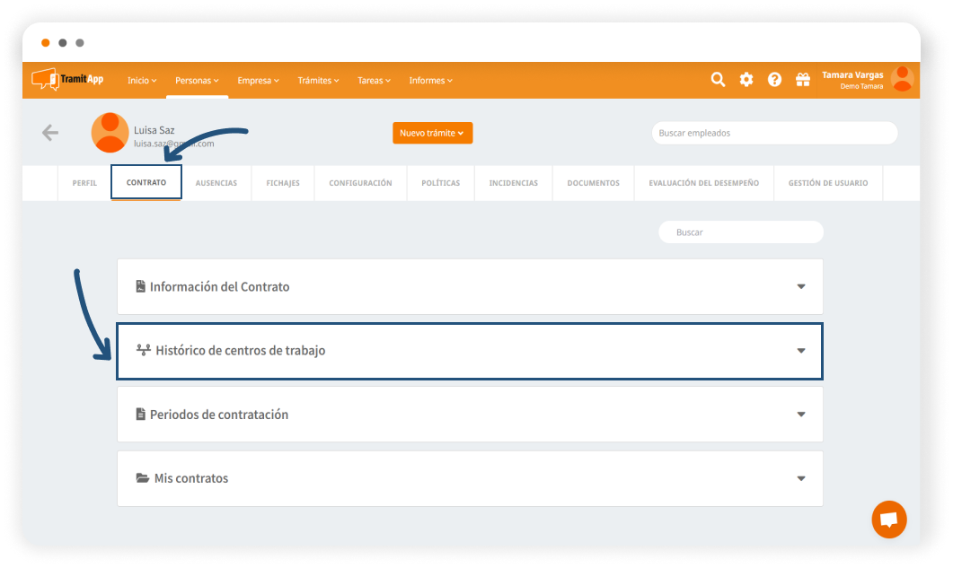Click Luisa Saz employee avatar

110,133
